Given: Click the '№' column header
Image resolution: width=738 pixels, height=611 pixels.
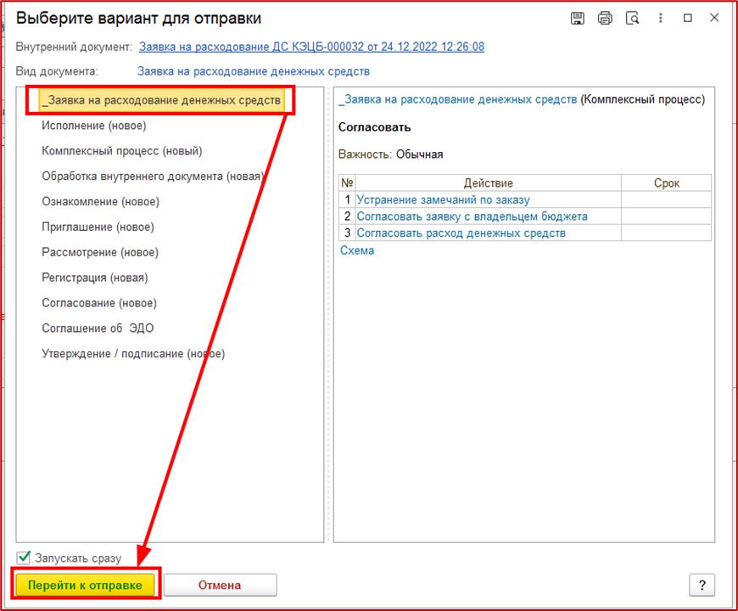Looking at the screenshot, I should (347, 182).
